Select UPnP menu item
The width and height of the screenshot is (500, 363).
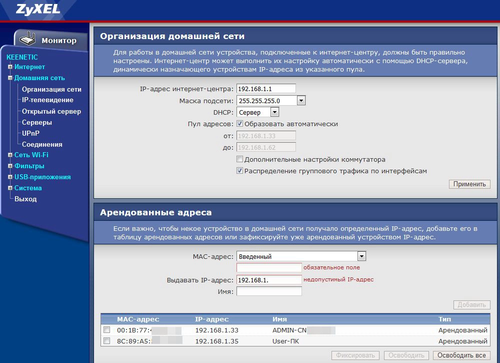pyautogui.click(x=30, y=133)
